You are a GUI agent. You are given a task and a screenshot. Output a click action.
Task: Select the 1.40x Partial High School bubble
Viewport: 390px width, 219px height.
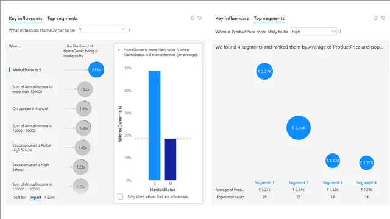pos(82,147)
